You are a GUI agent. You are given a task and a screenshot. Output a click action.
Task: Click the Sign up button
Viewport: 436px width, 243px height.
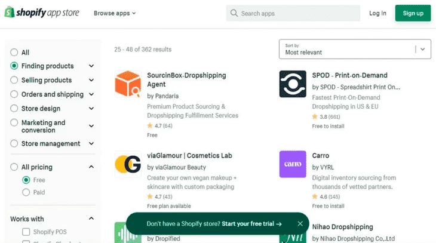(413, 13)
